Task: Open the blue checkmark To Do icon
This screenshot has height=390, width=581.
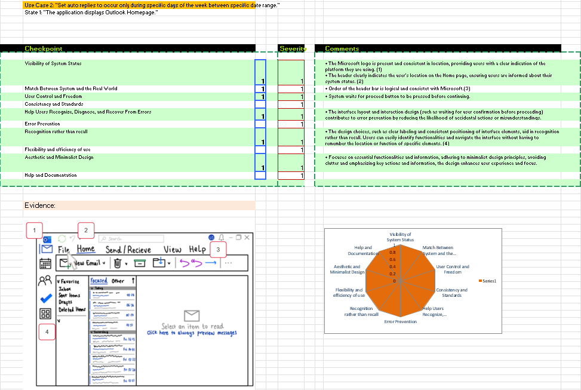Action: point(46,298)
